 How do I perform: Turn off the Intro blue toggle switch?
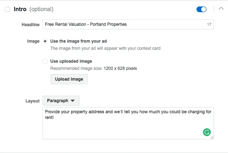coord(202,9)
